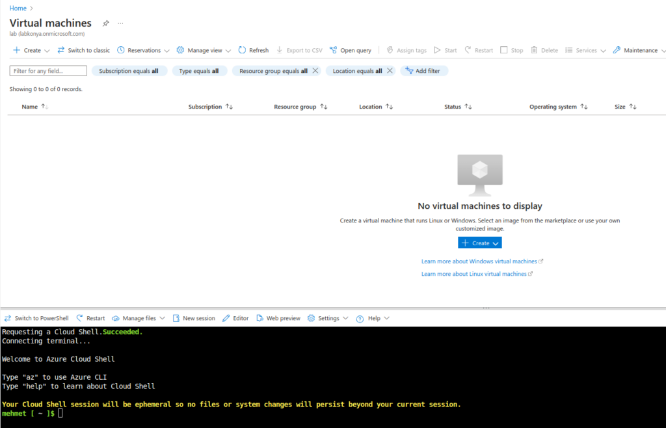Click the Assign tags icon
This screenshot has height=428, width=666.
coord(390,50)
